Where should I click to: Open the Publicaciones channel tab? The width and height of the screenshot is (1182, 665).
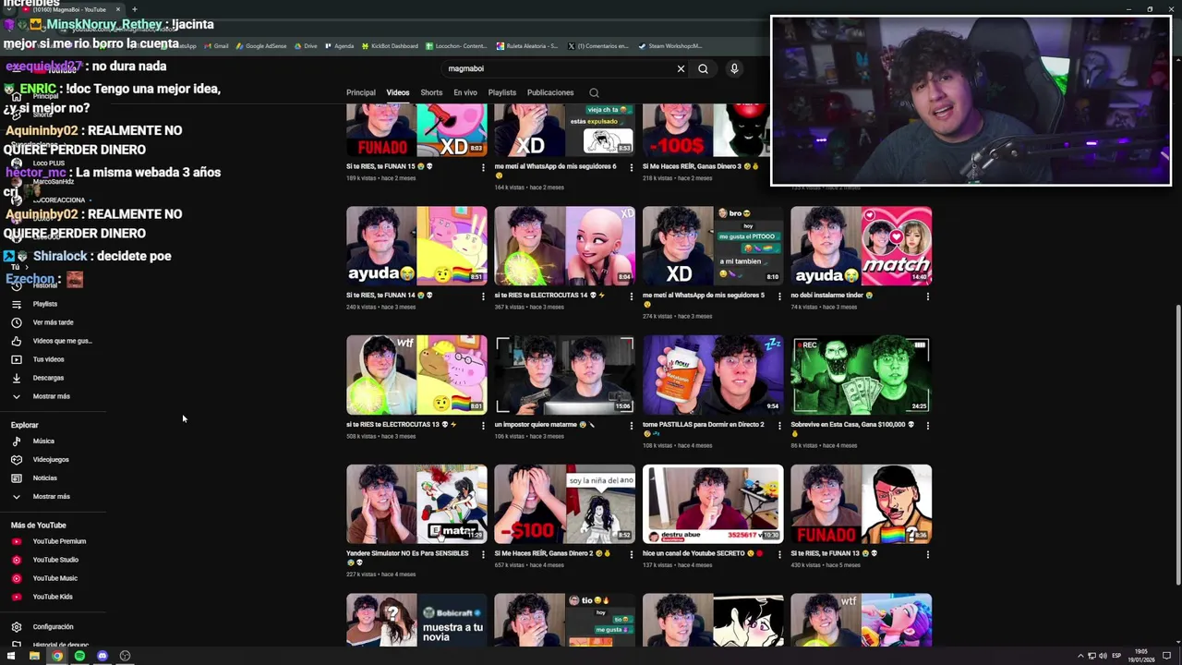click(x=550, y=92)
